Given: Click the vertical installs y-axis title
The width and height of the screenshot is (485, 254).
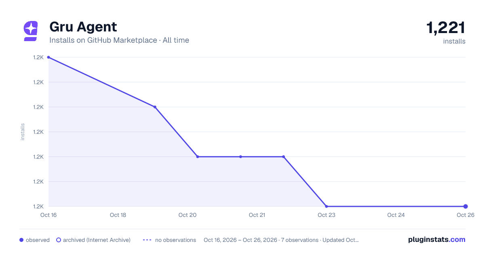Looking at the screenshot, I should point(23,132).
